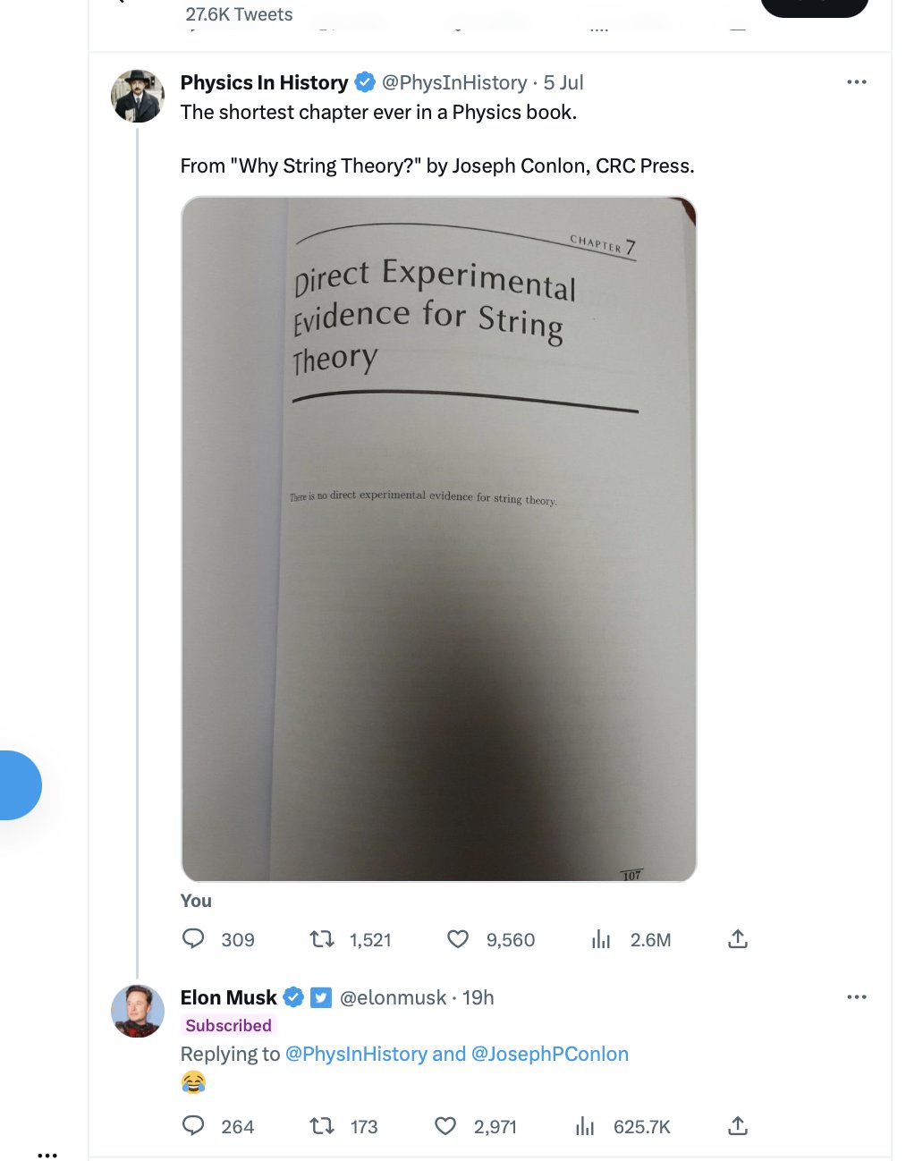
Task: Open the @JosephPConlon mention link
Action: pyautogui.click(x=550, y=1054)
